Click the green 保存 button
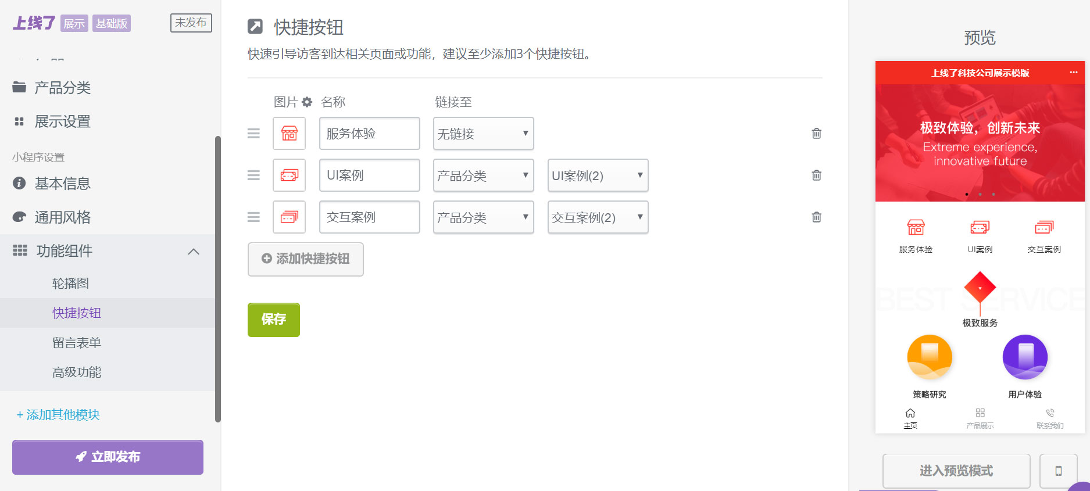 [x=274, y=320]
